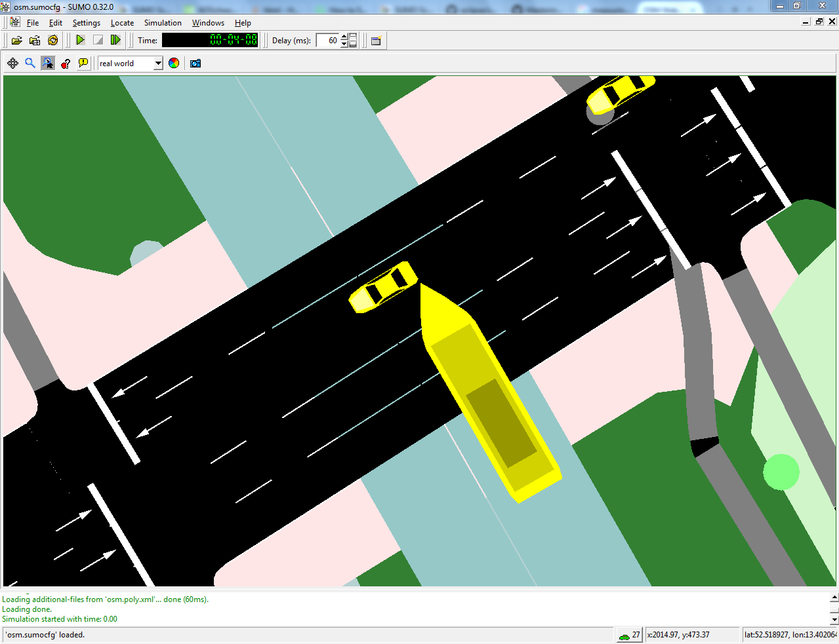Image resolution: width=839 pixels, height=644 pixels.
Task: Click the Delay (ms) input field
Action: pos(328,41)
